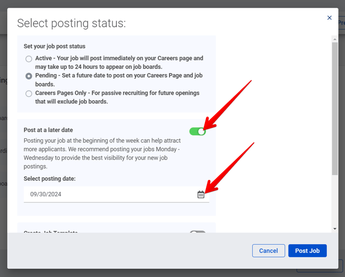Click the 'Select posting date:' label
The width and height of the screenshot is (345, 277).
click(49, 179)
